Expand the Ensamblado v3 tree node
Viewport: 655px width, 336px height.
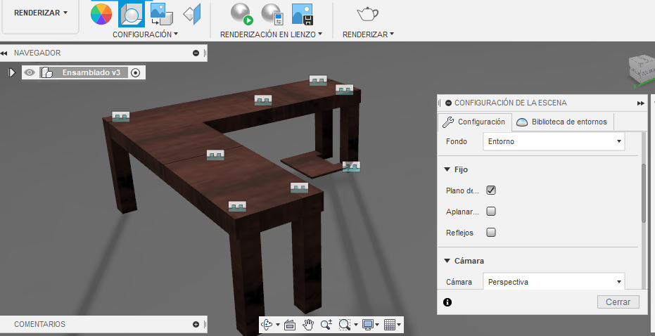click(x=12, y=72)
